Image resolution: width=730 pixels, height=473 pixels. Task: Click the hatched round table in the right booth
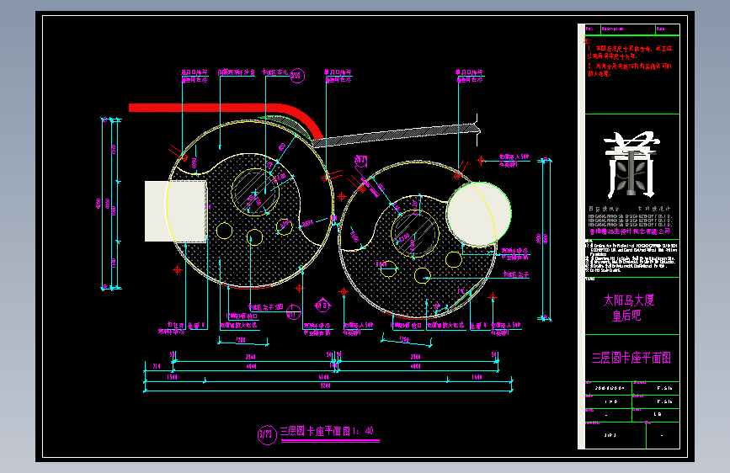click(x=414, y=233)
